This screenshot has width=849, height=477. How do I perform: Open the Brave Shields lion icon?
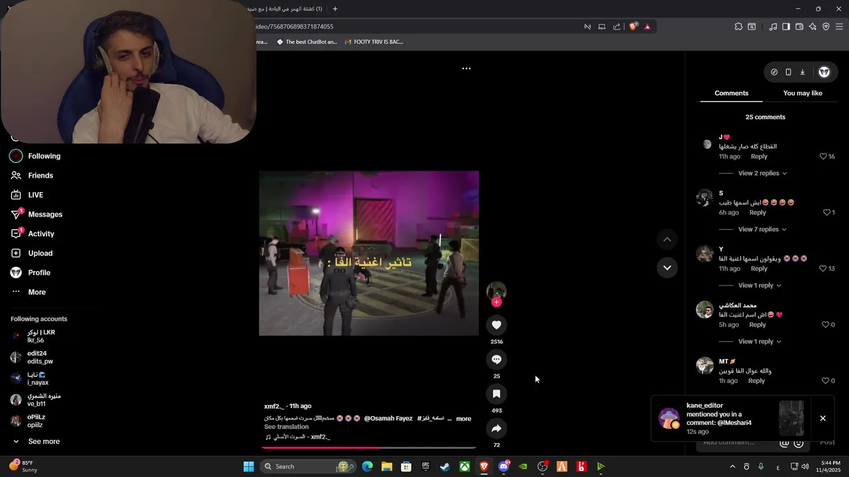633,26
